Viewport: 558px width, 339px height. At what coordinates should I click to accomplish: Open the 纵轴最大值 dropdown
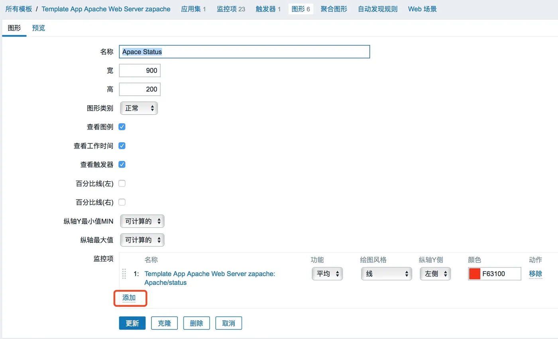click(142, 240)
